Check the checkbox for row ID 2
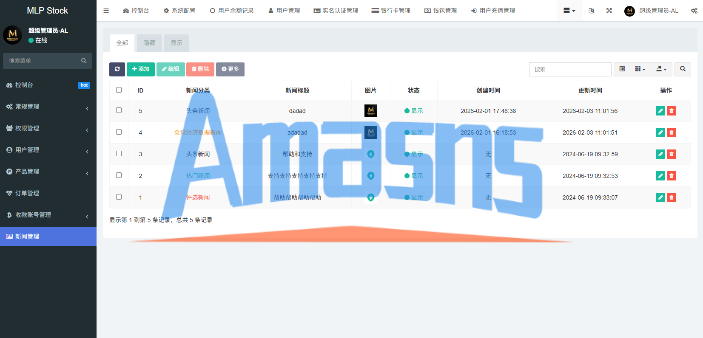Viewport: 703px width, 338px height. point(119,175)
